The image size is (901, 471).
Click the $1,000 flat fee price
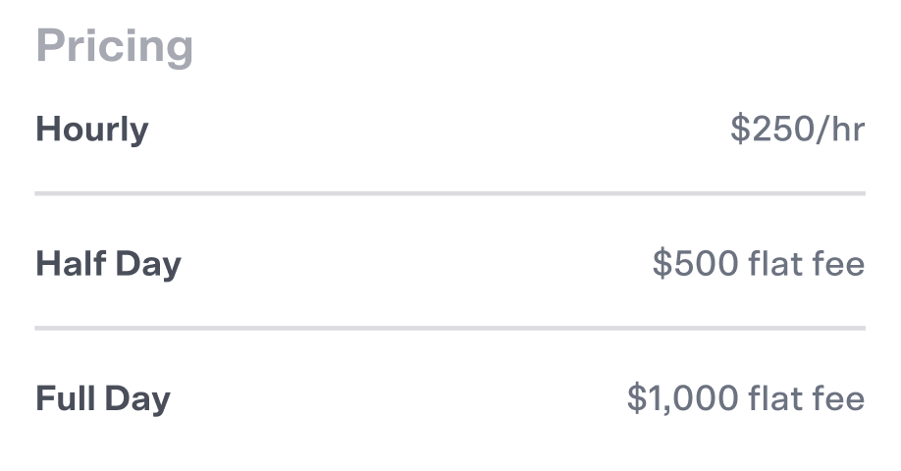[745, 398]
